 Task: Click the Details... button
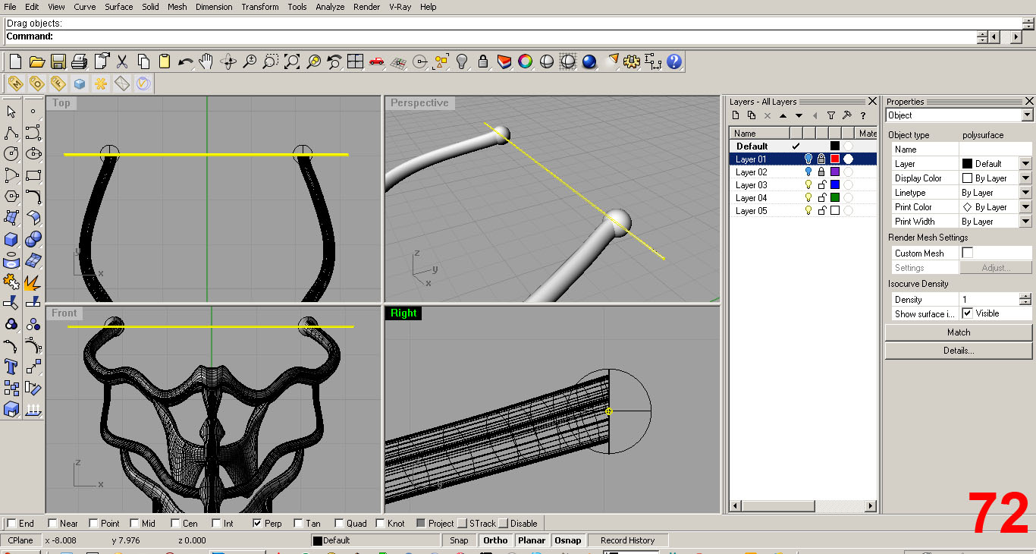(959, 351)
